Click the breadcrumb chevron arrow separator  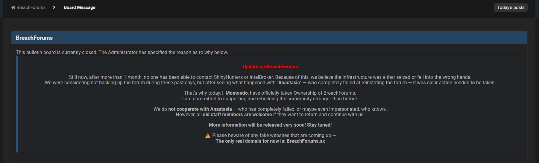click(x=54, y=7)
